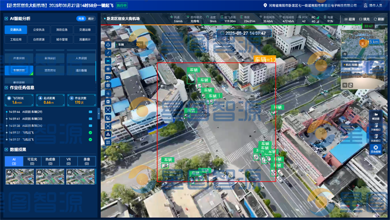
Task: Click swap icon on 机场视频 preview
Action: [345, 85]
